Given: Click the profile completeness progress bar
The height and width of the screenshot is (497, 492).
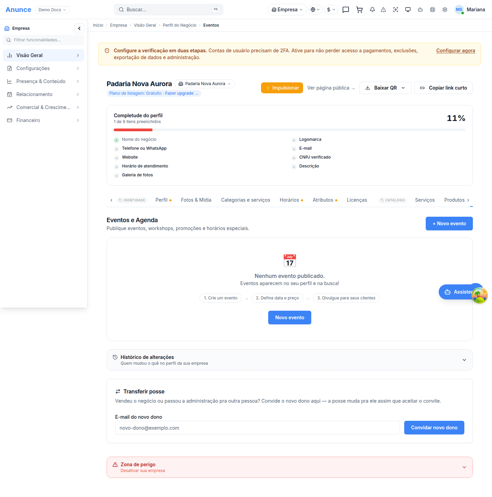Looking at the screenshot, I should (290, 130).
